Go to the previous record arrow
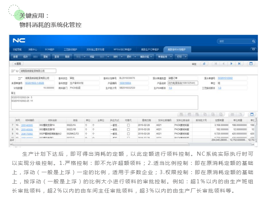The width and height of the screenshot is (269, 198). pos(224,64)
